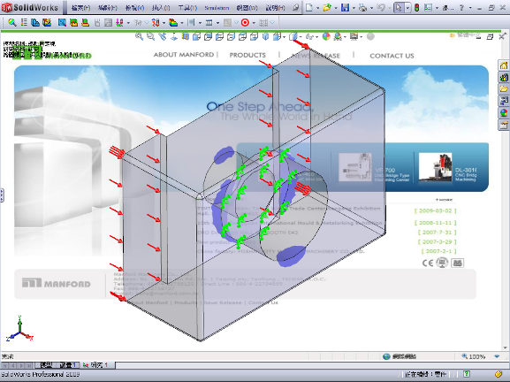Click the Previous View icon
This screenshot has width=510, height=382.
(163, 36)
